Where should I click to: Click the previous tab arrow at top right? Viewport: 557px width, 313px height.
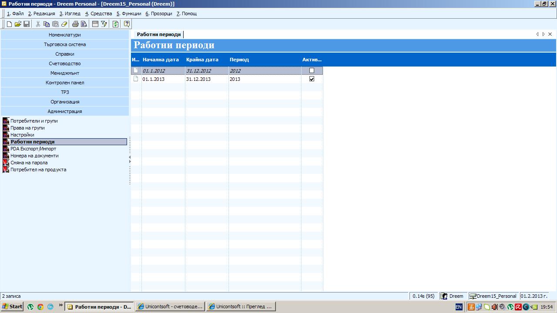pyautogui.click(x=537, y=34)
